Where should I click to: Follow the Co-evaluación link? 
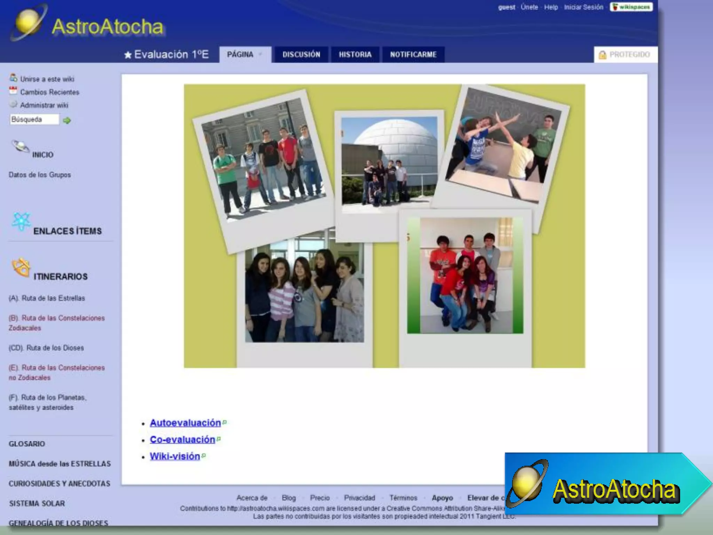coord(182,440)
